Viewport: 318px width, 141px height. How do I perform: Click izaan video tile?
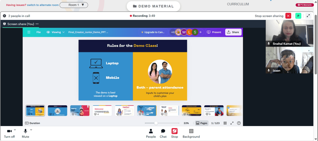point(289,60)
